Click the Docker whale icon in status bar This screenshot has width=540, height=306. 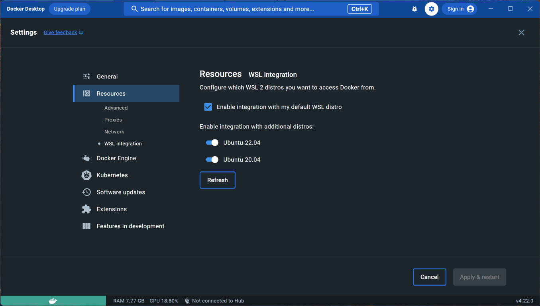pos(53,301)
